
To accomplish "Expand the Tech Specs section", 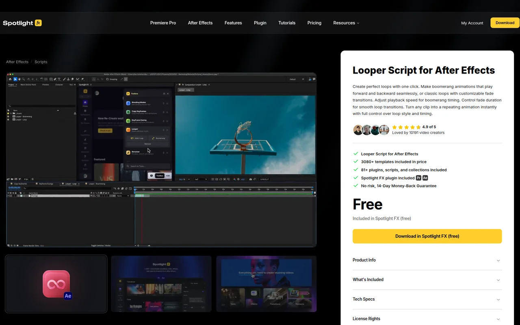I will [427, 299].
